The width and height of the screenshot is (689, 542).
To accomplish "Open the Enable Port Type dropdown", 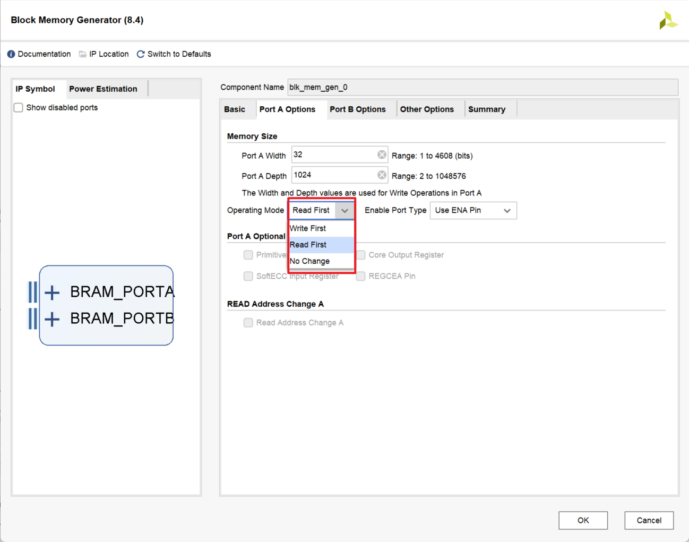I will coord(473,210).
